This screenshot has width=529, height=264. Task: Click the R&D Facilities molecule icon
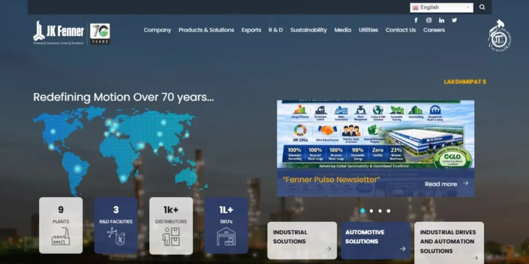116,236
